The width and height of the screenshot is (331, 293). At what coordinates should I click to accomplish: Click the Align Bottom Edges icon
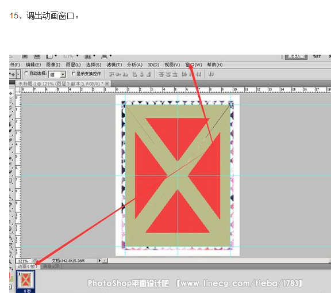tap(125, 74)
